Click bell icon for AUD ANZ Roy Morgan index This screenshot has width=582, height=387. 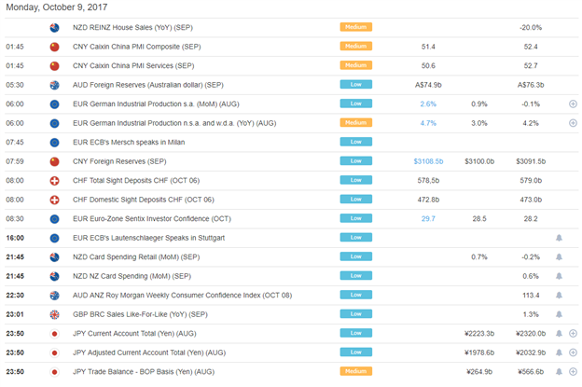point(559,295)
